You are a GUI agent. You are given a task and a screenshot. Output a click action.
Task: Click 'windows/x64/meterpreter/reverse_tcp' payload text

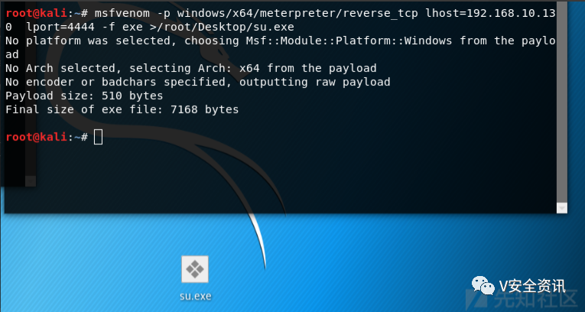click(297, 14)
